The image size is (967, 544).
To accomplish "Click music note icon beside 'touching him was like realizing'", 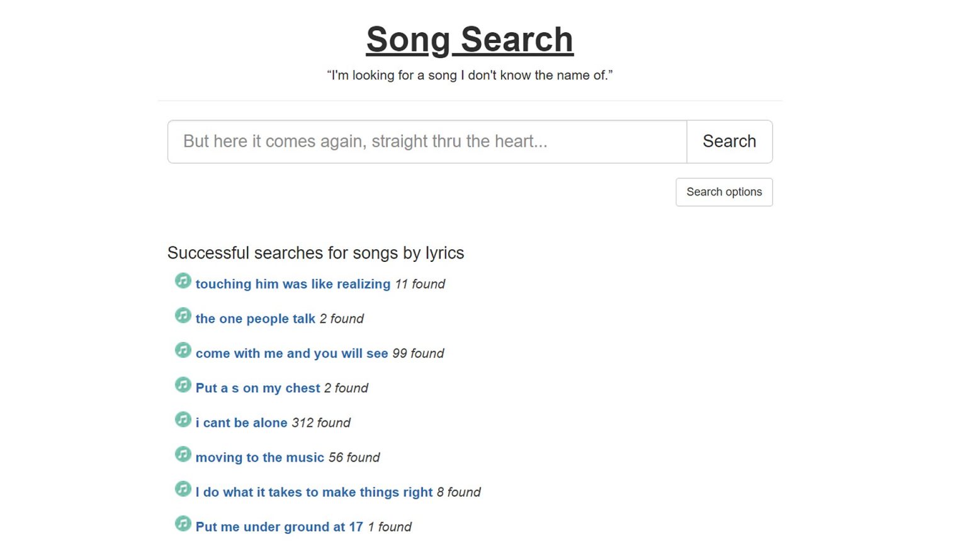I will pos(183,281).
